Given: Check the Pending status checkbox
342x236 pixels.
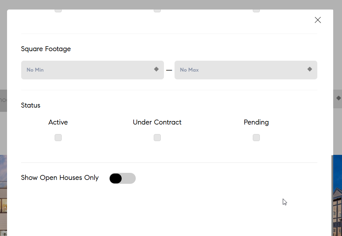Looking at the screenshot, I should click(x=256, y=138).
